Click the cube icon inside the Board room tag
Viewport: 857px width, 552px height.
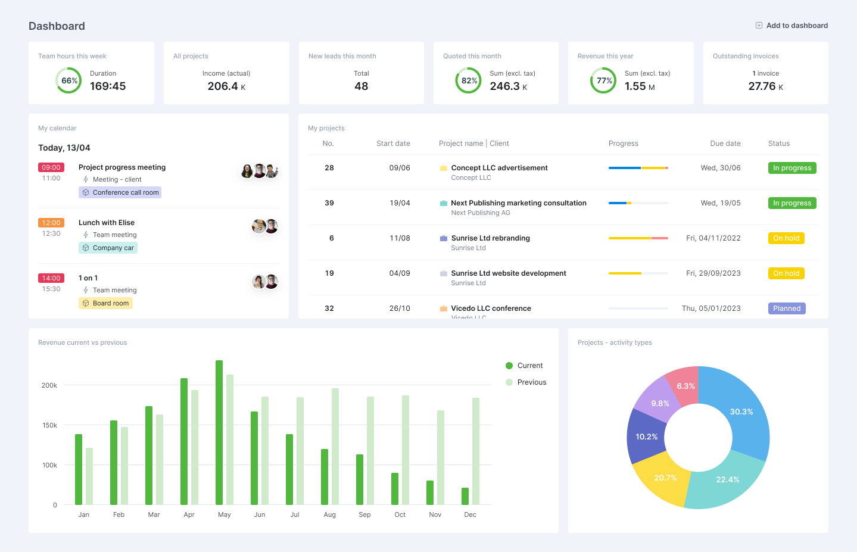[86, 303]
